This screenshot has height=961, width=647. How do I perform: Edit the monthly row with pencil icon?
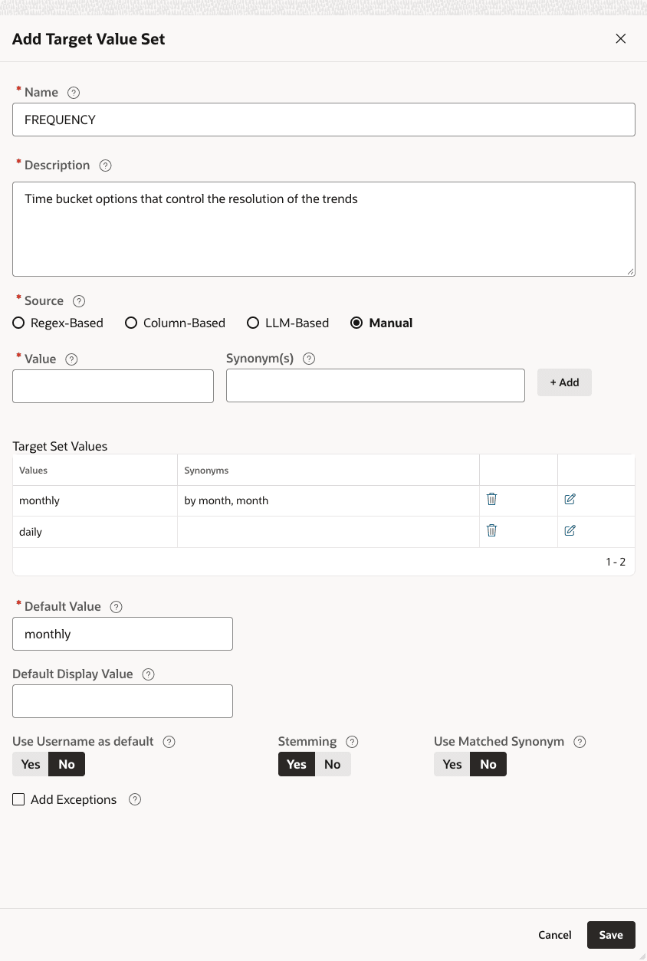click(570, 499)
